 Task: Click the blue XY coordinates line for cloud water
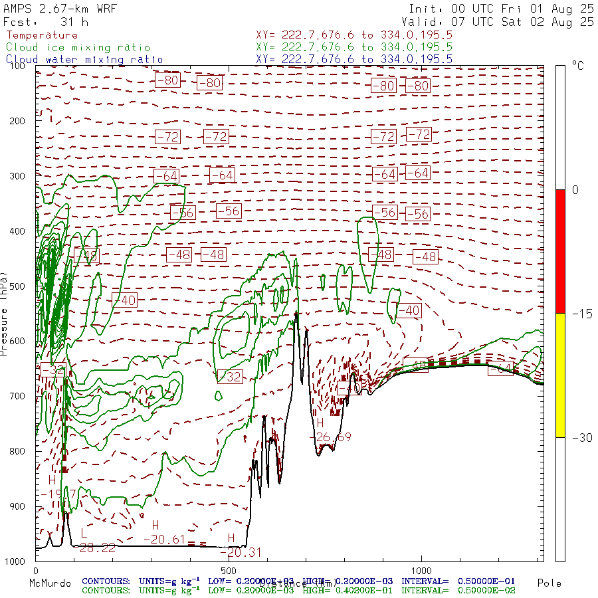click(x=354, y=59)
